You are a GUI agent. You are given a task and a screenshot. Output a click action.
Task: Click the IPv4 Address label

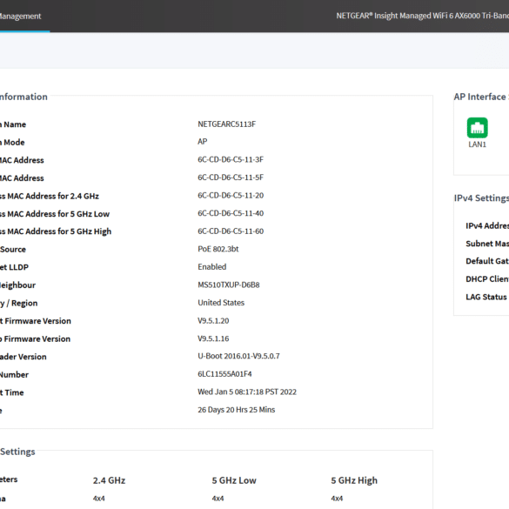pos(487,225)
